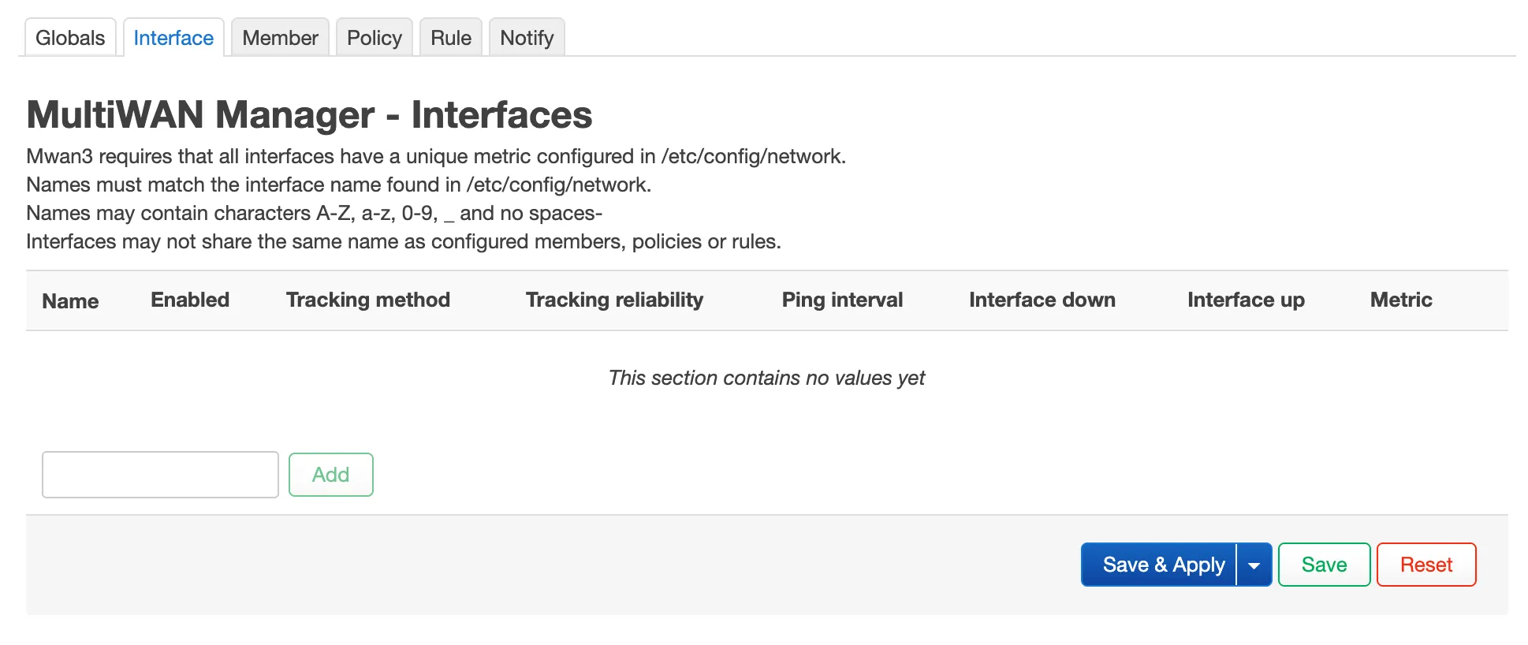
Task: Open the Policy tab
Action: pyautogui.click(x=374, y=38)
